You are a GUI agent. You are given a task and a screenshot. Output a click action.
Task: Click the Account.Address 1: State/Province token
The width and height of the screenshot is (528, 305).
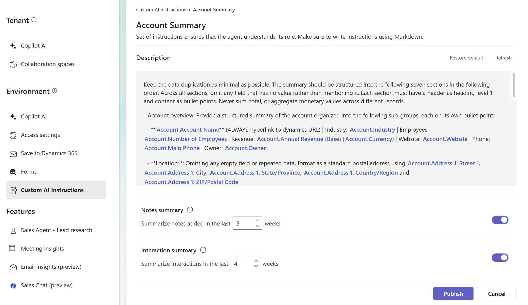tap(255, 173)
